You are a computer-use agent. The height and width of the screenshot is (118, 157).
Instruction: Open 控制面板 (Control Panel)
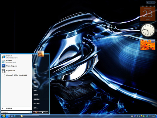tap(37, 99)
